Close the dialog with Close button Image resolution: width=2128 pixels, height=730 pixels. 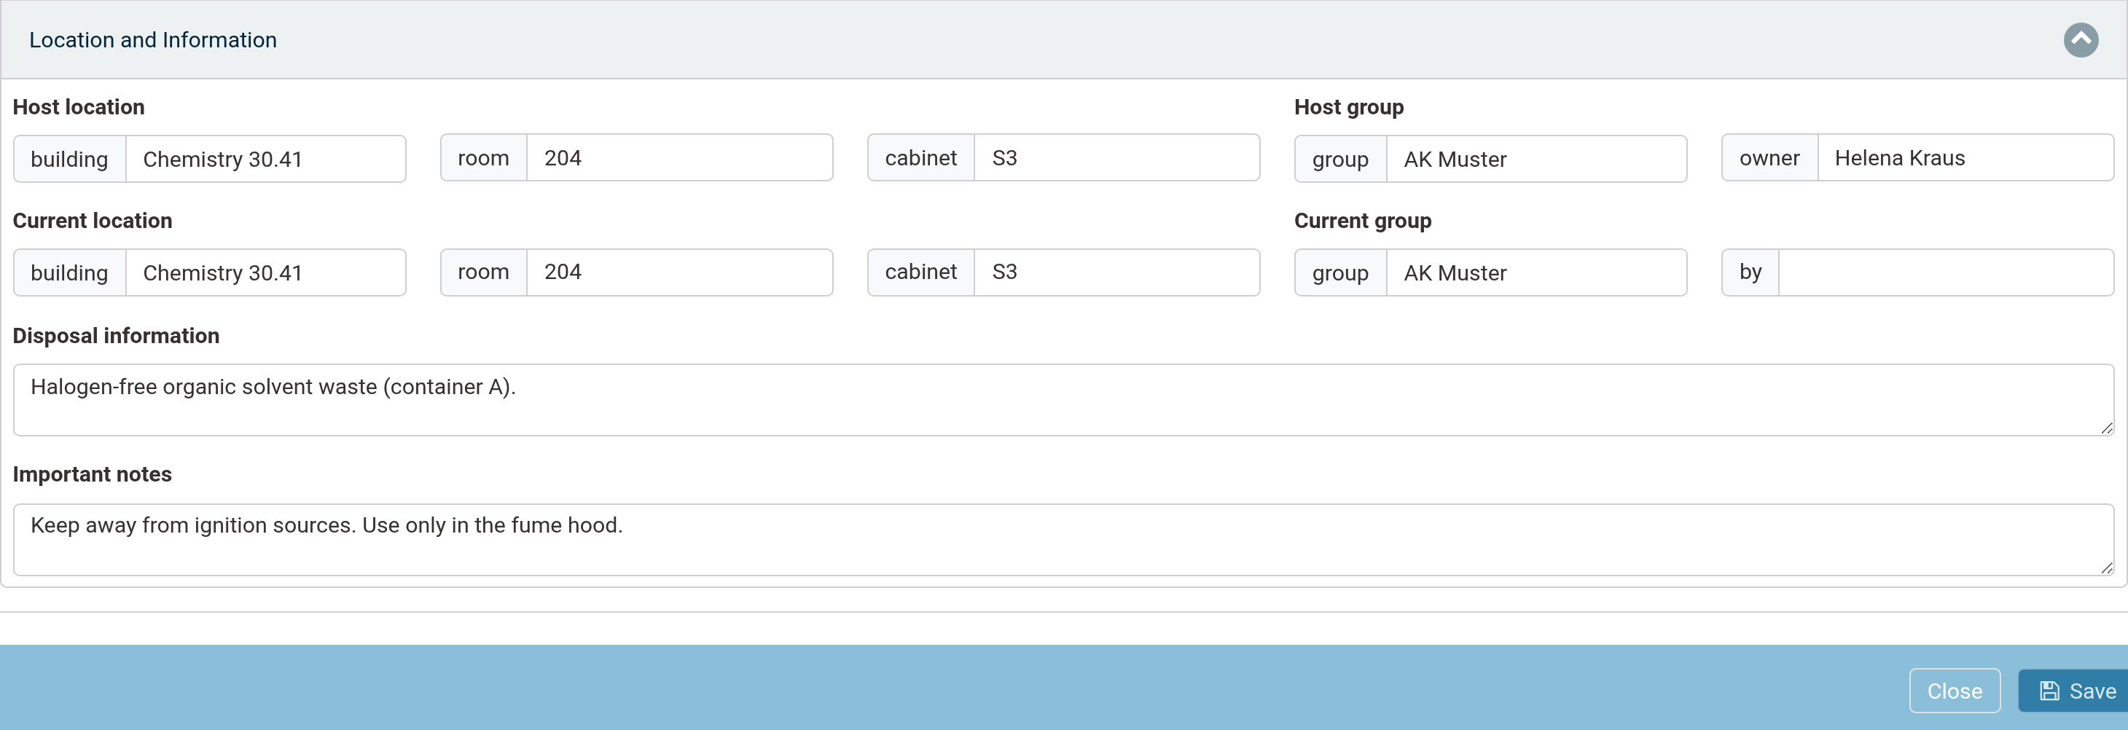pos(1955,691)
